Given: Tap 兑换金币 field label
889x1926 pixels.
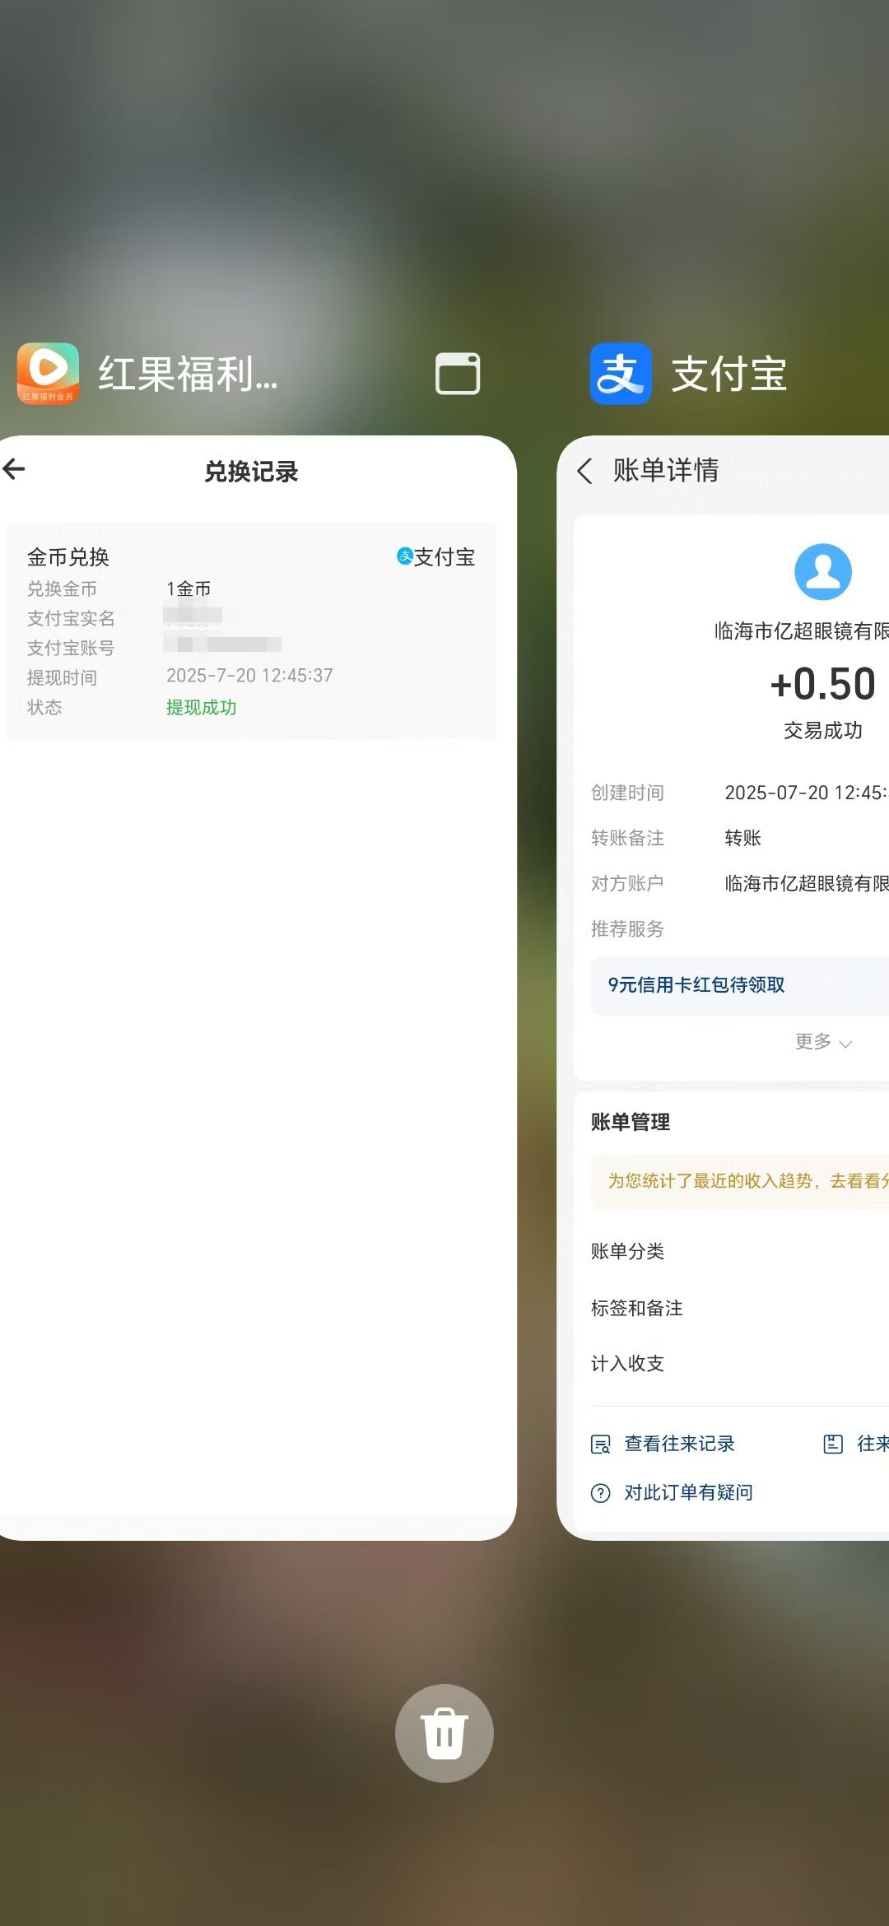Looking at the screenshot, I should click(x=62, y=588).
